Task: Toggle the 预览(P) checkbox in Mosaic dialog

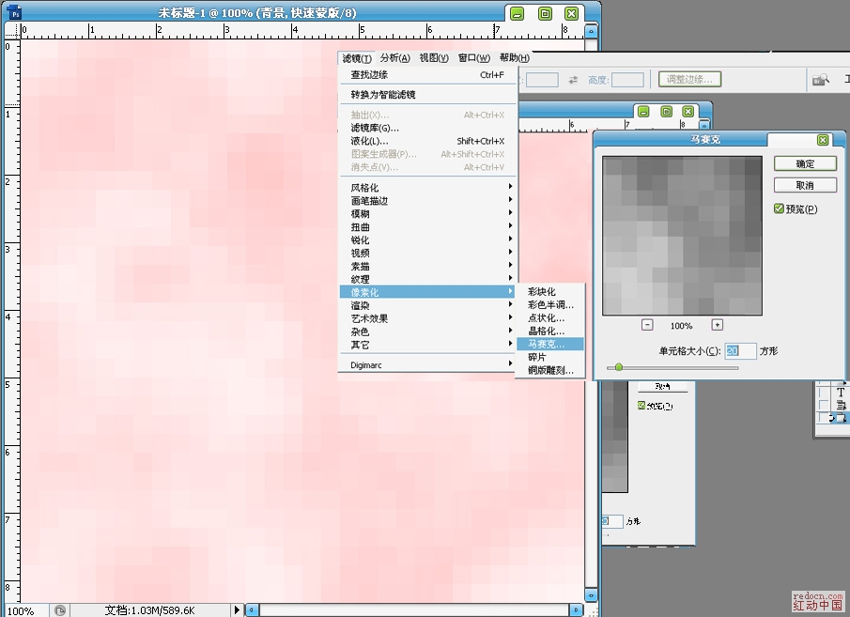Action: [779, 208]
